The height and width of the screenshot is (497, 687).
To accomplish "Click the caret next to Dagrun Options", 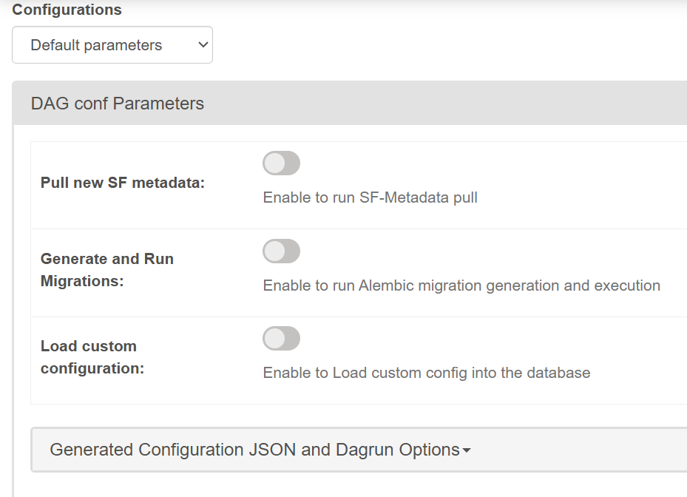I will [467, 450].
